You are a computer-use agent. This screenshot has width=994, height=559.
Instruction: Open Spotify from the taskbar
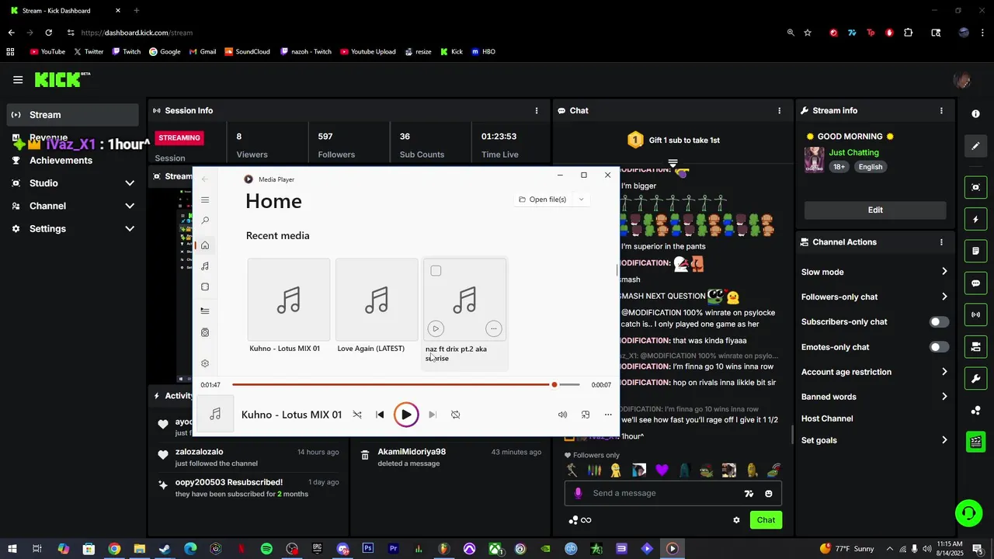pyautogui.click(x=266, y=549)
